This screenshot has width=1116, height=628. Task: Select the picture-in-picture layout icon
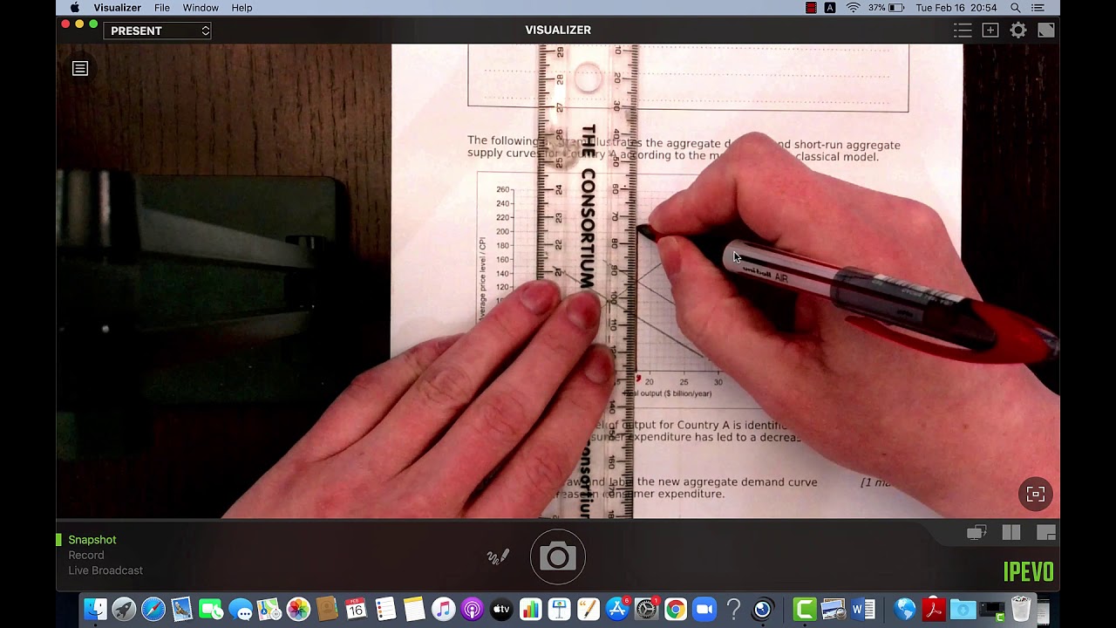[1046, 533]
